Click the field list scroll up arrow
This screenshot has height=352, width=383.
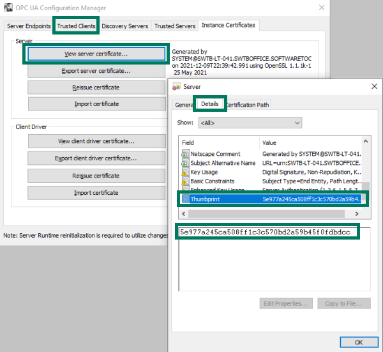coord(366,141)
